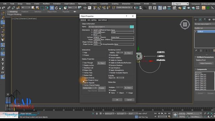Open the Vertex Color dropdown
Viewport: 215px width, 121px height.
90,88
